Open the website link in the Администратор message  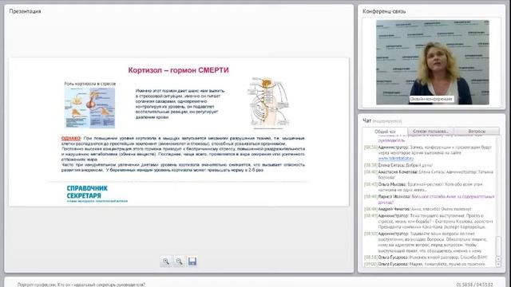coord(396,158)
